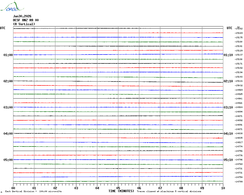Screen dimensions: 244x195
Task: Click the DC offset value -14835
Action: pyautogui.click(x=239, y=138)
